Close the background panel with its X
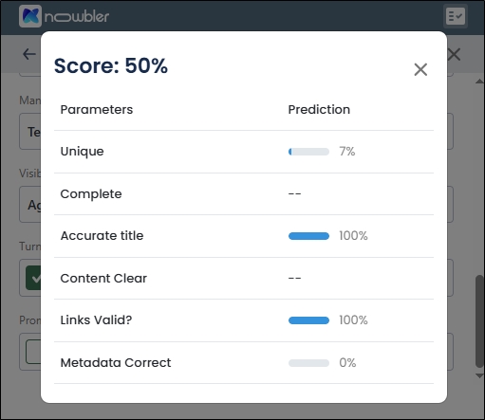485x420 pixels. tap(455, 54)
